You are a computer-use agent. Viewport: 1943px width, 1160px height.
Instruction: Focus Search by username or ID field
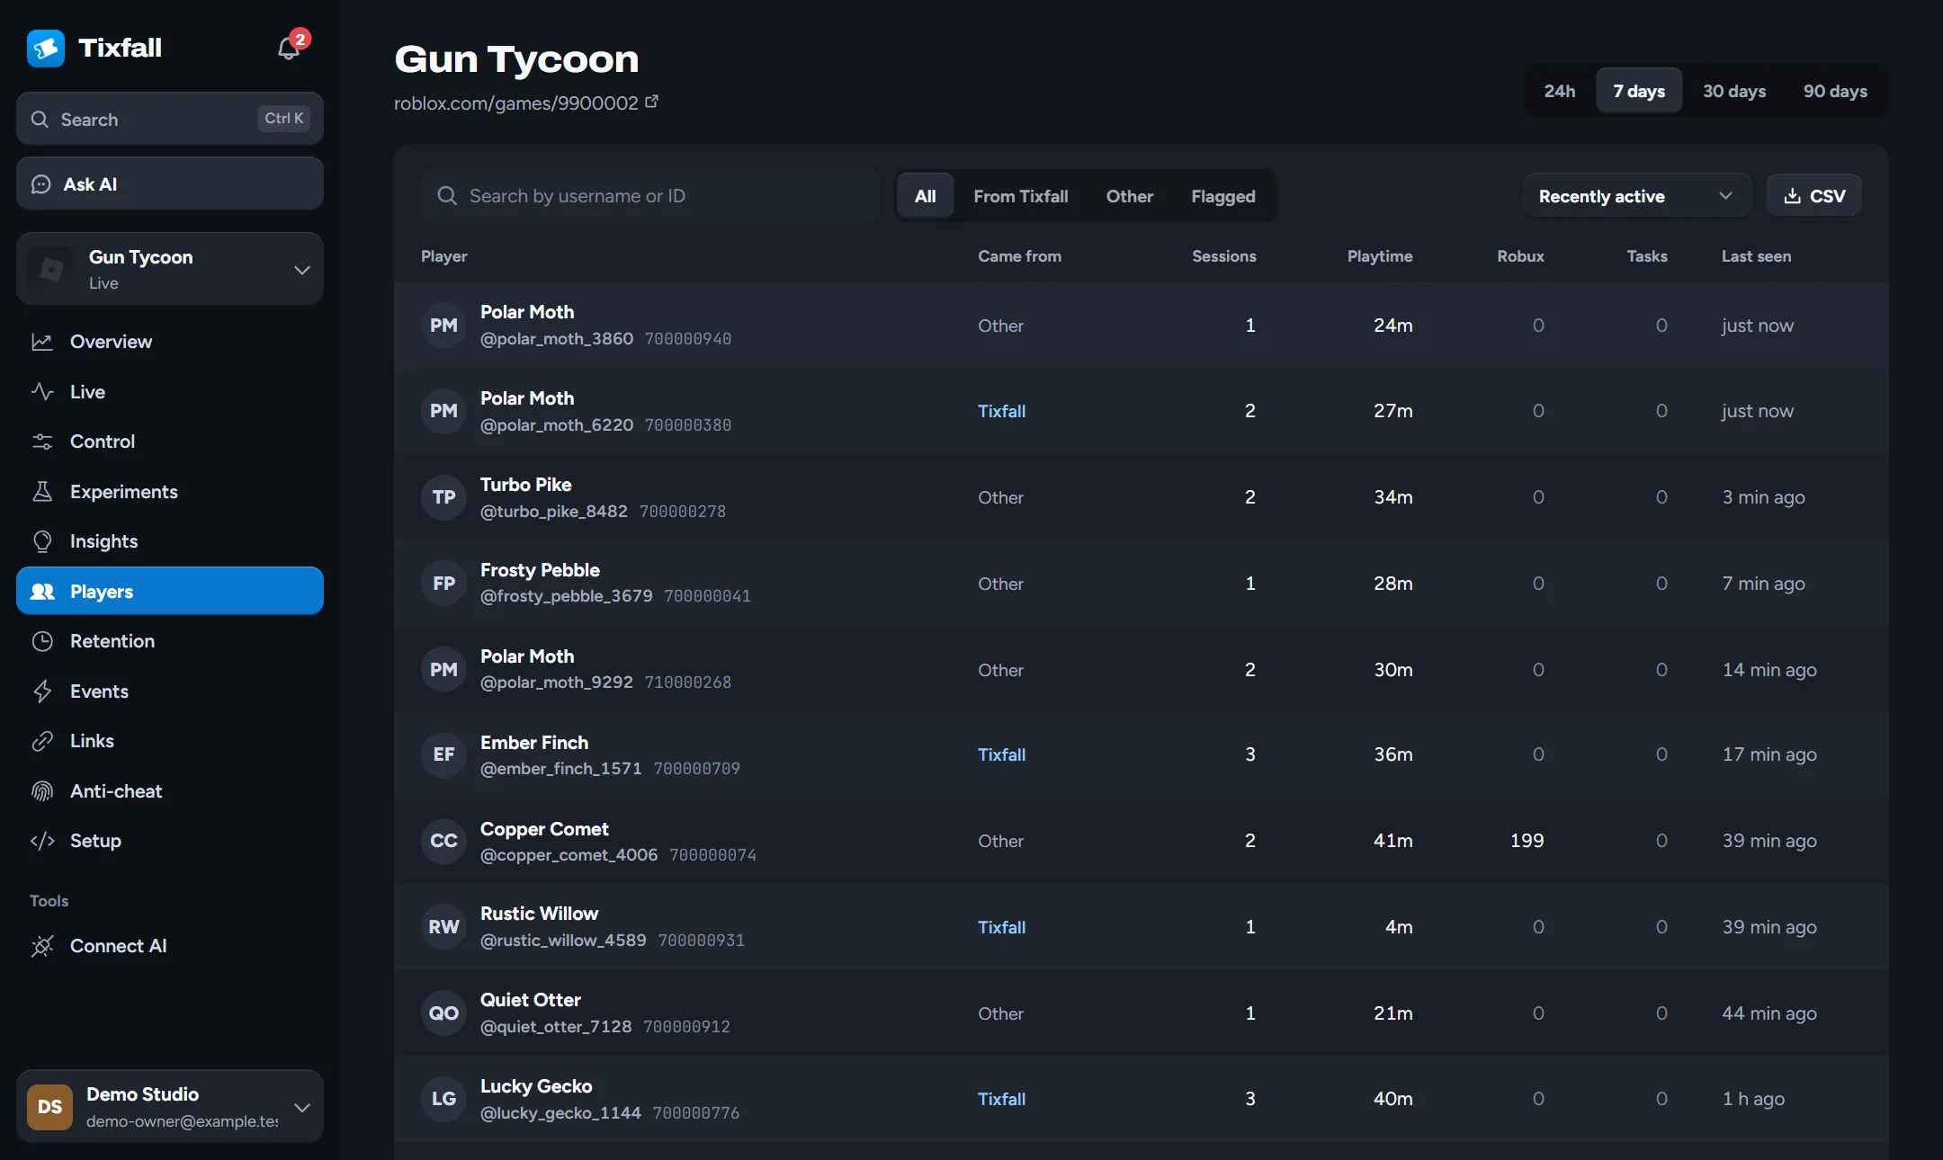650,196
